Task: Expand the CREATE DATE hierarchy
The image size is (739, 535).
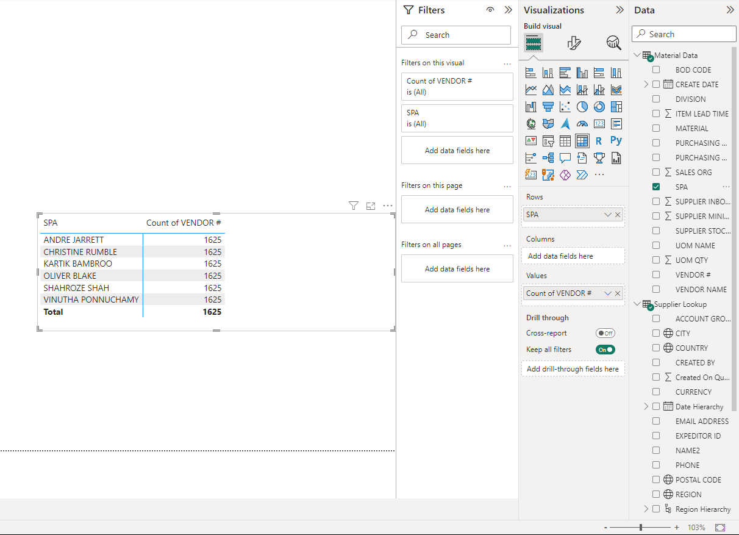Action: point(646,84)
